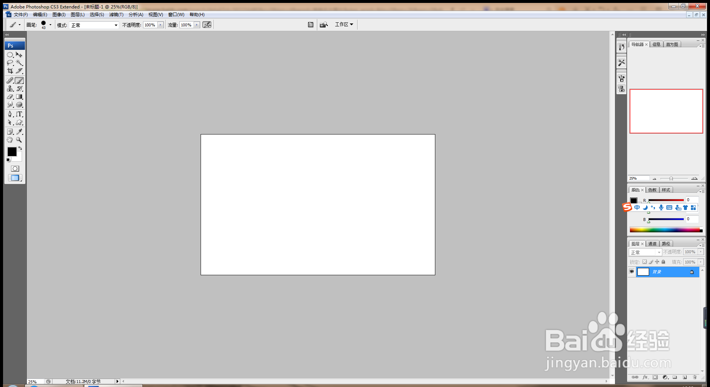710x387 pixels.
Task: Select the Hand tool
Action: point(10,140)
